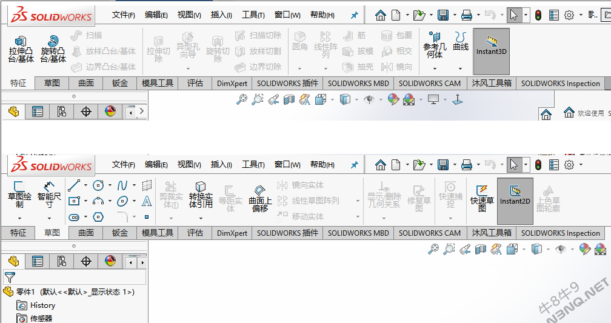Image resolution: width=611 pixels, height=323 pixels.
Task: Toggle Instant2D mode
Action: (x=515, y=201)
